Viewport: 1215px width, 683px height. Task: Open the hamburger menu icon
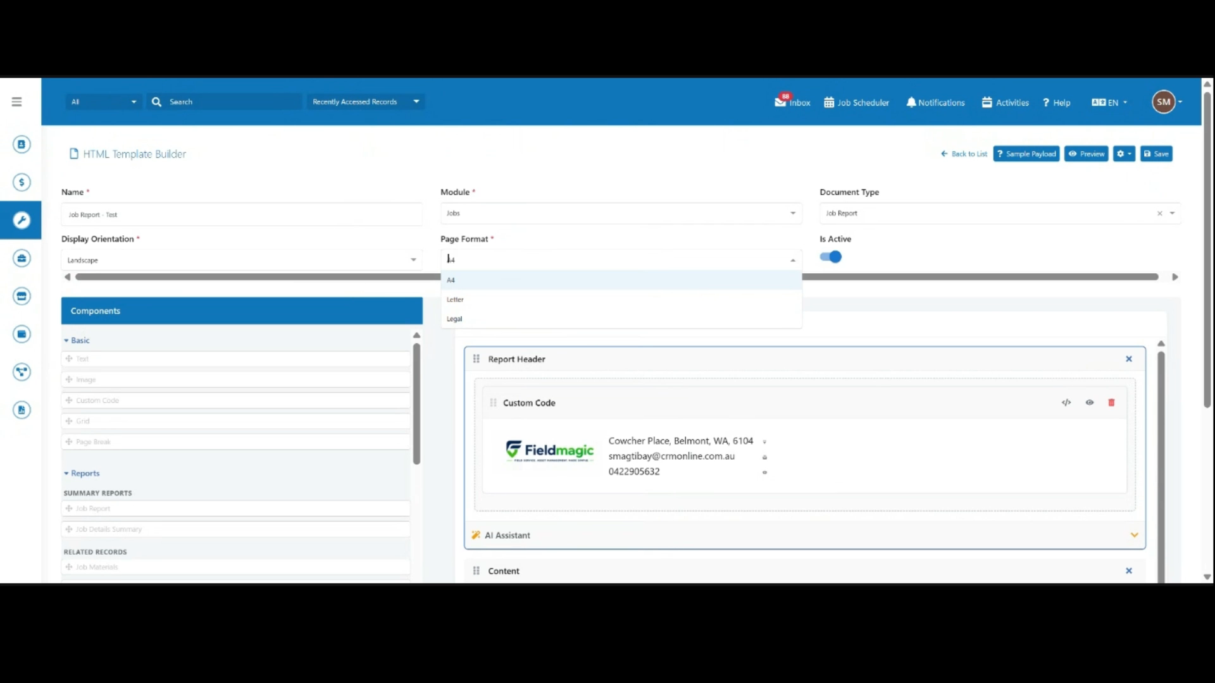point(16,102)
